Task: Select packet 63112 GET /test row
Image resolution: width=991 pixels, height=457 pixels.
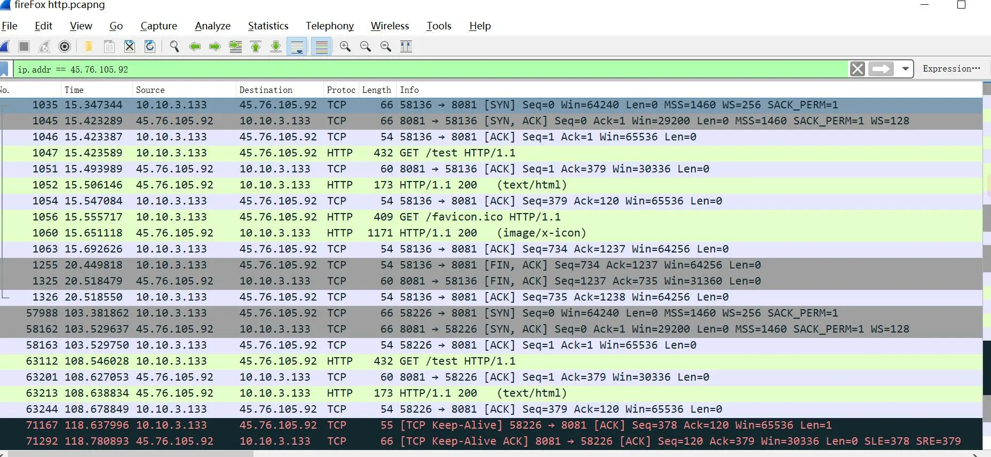Action: coord(491,361)
